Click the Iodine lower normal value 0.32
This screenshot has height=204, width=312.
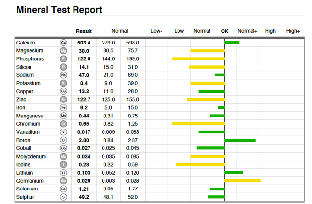pyautogui.click(x=108, y=165)
